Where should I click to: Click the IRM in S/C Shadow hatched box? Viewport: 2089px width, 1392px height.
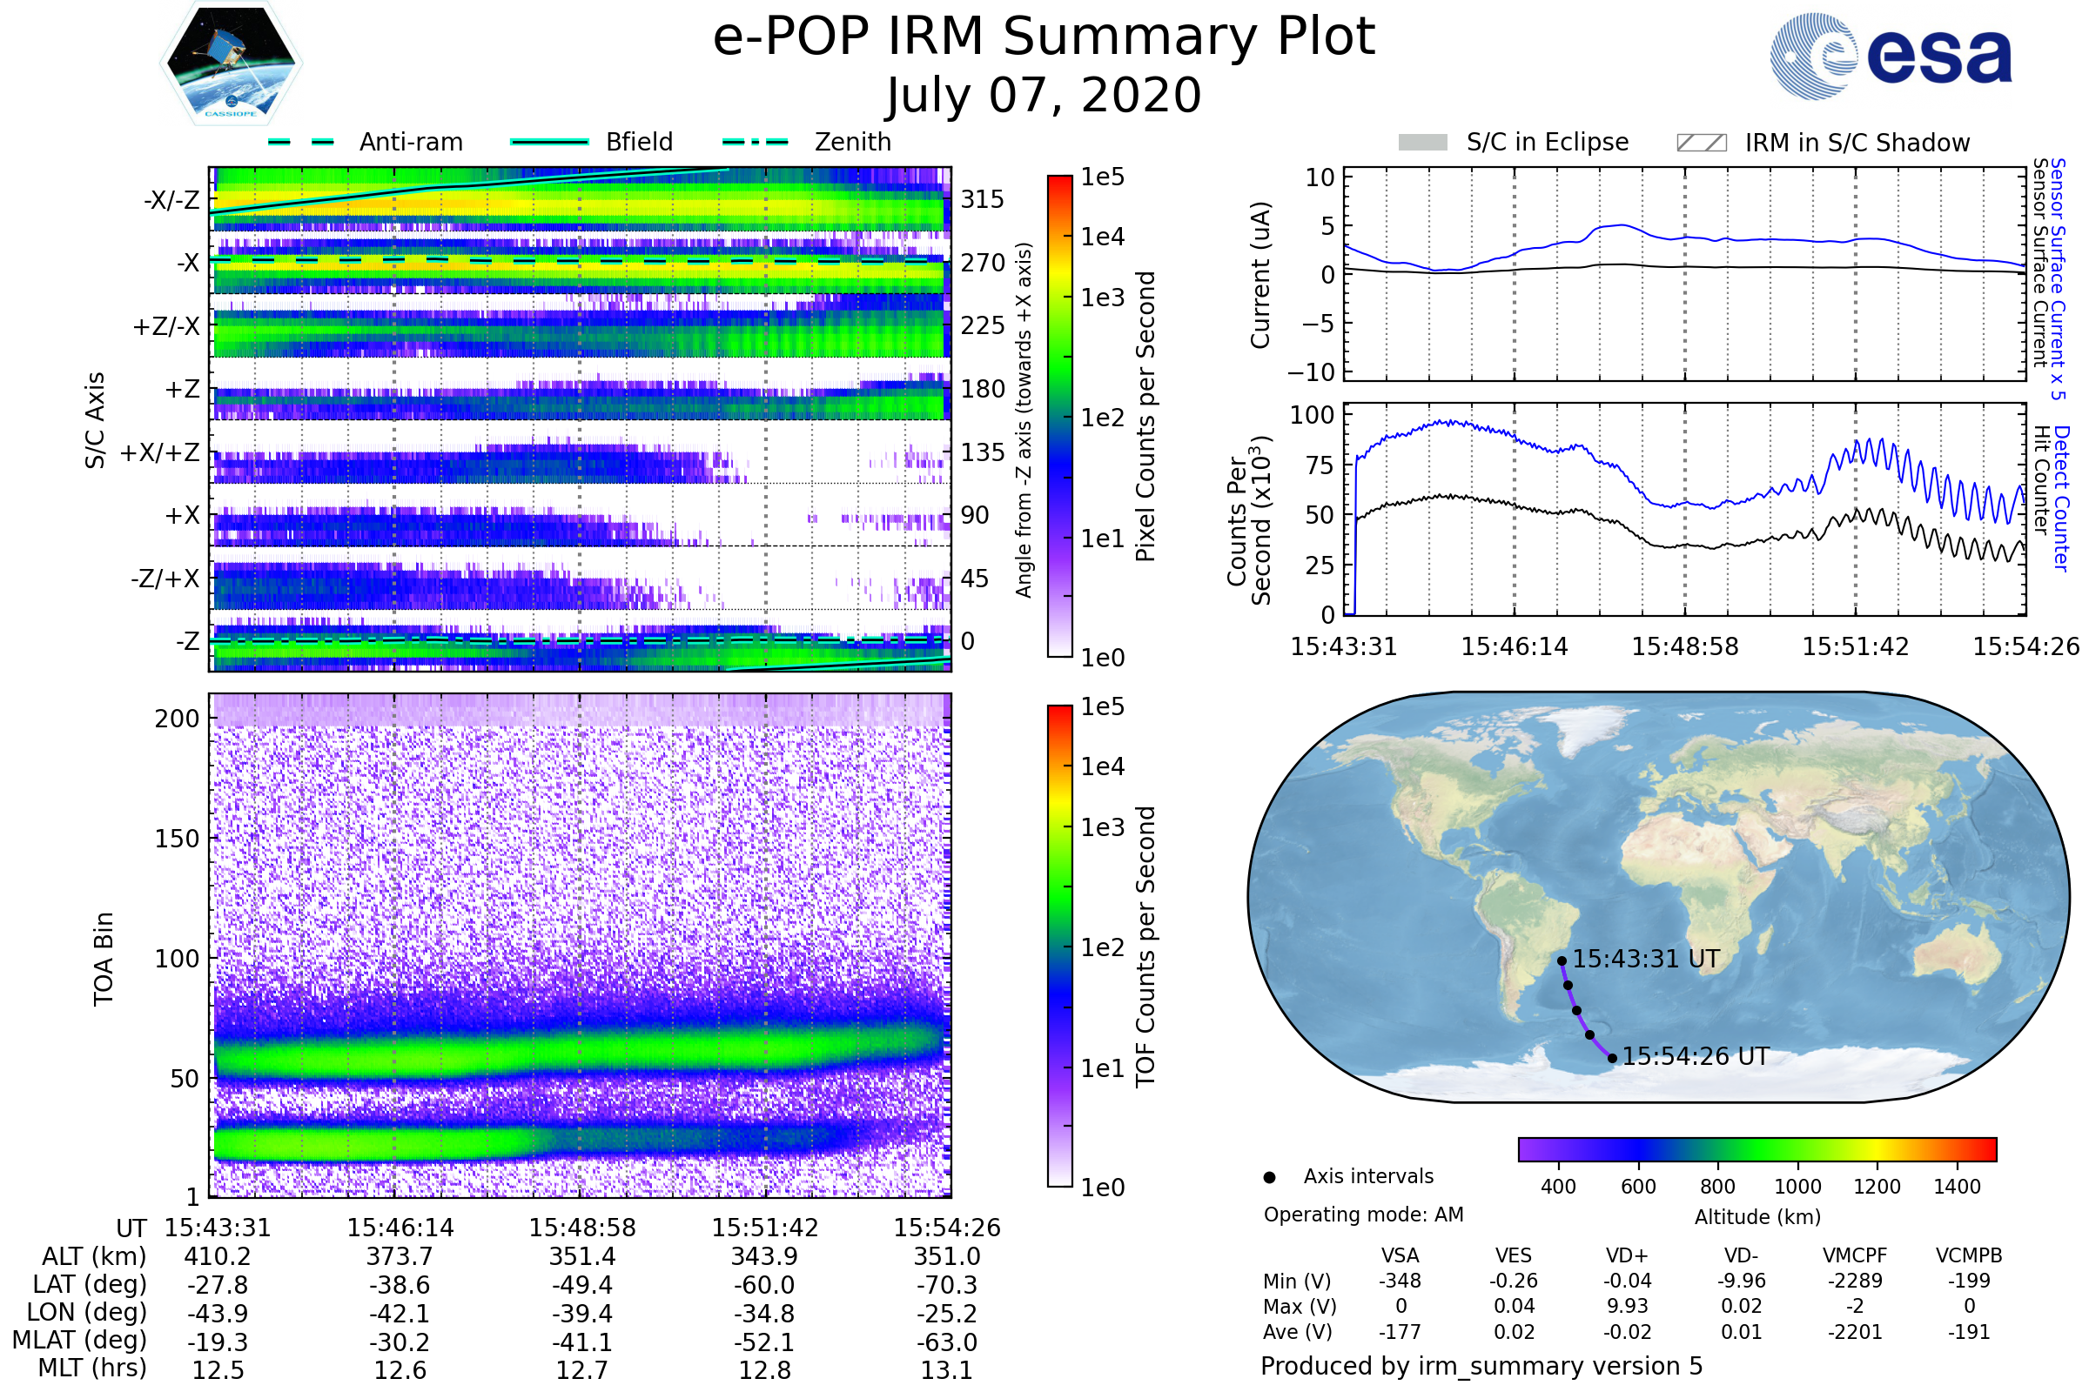click(x=1701, y=143)
